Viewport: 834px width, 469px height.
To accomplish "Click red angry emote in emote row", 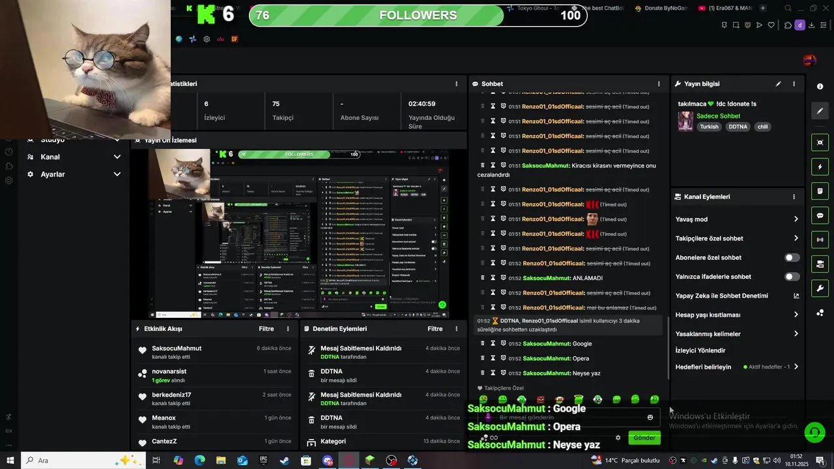I will (x=540, y=399).
